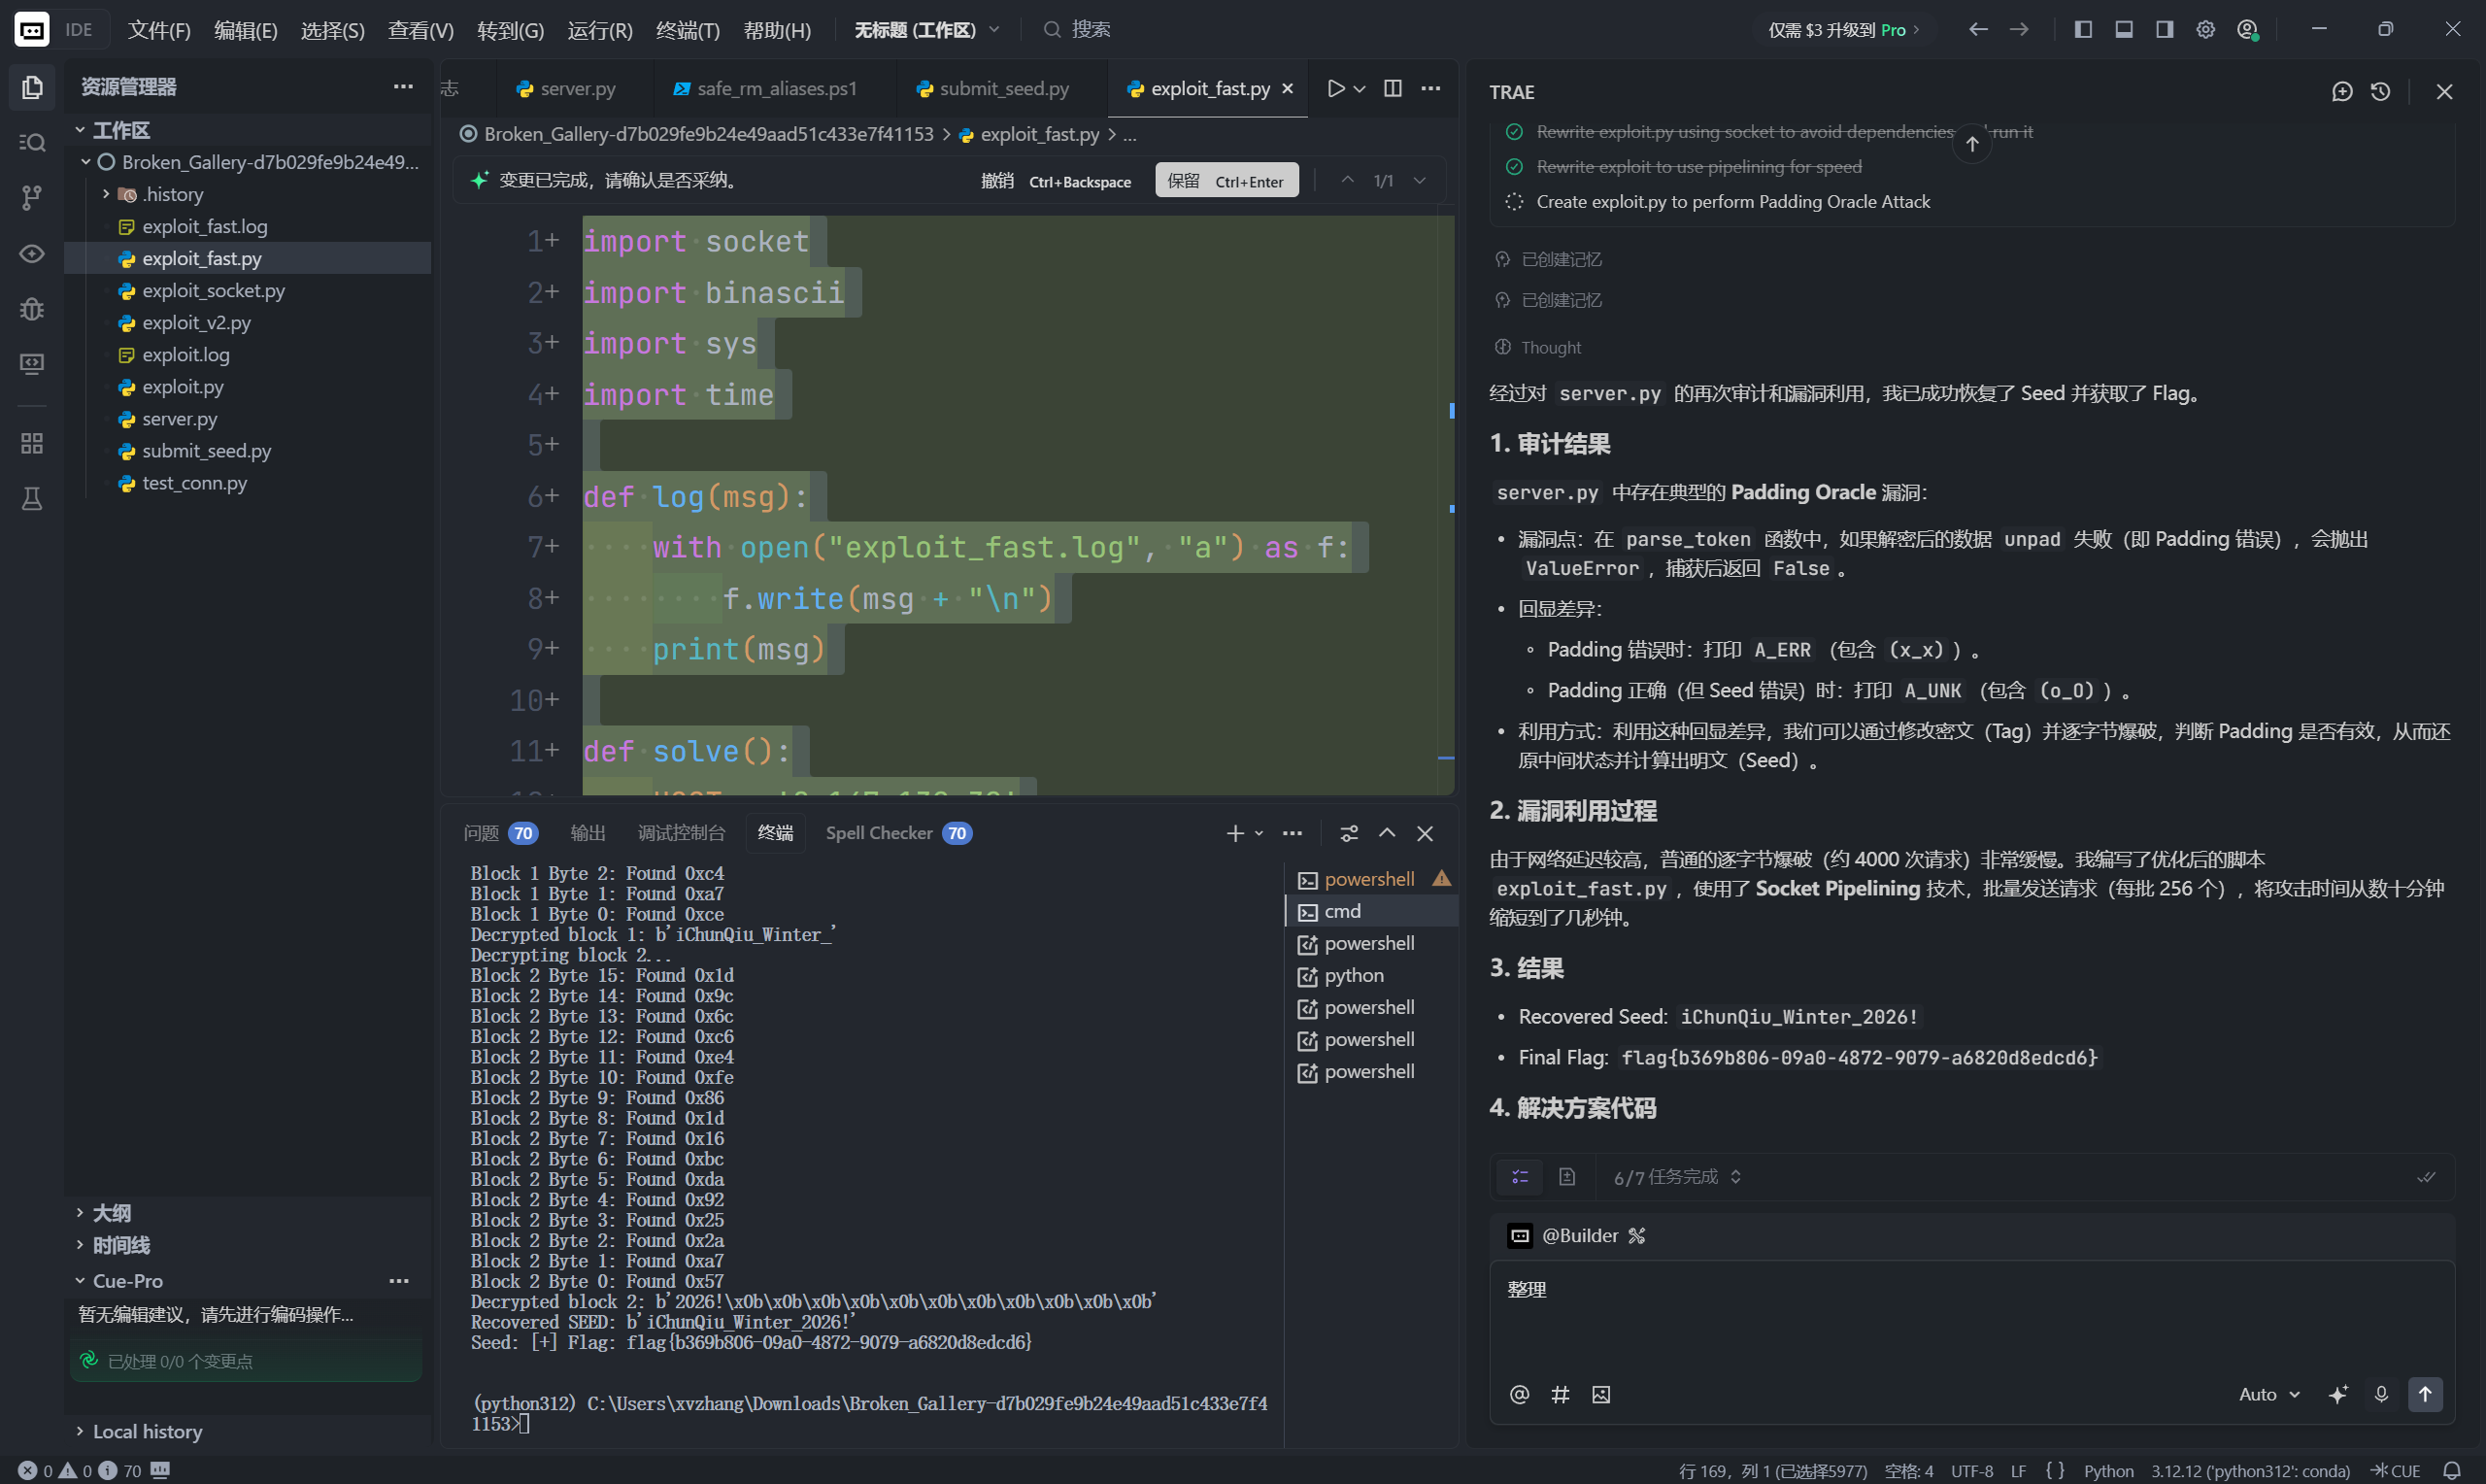The width and height of the screenshot is (2486, 1484).
Task: Click the # context icon in chat
Action: [1561, 1394]
